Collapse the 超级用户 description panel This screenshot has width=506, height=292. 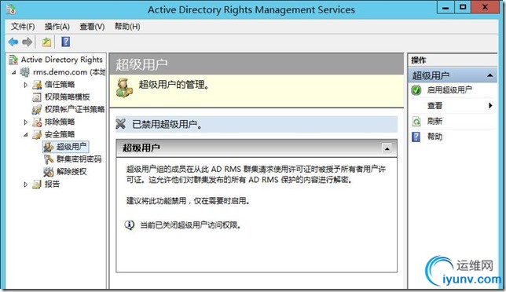coord(387,148)
